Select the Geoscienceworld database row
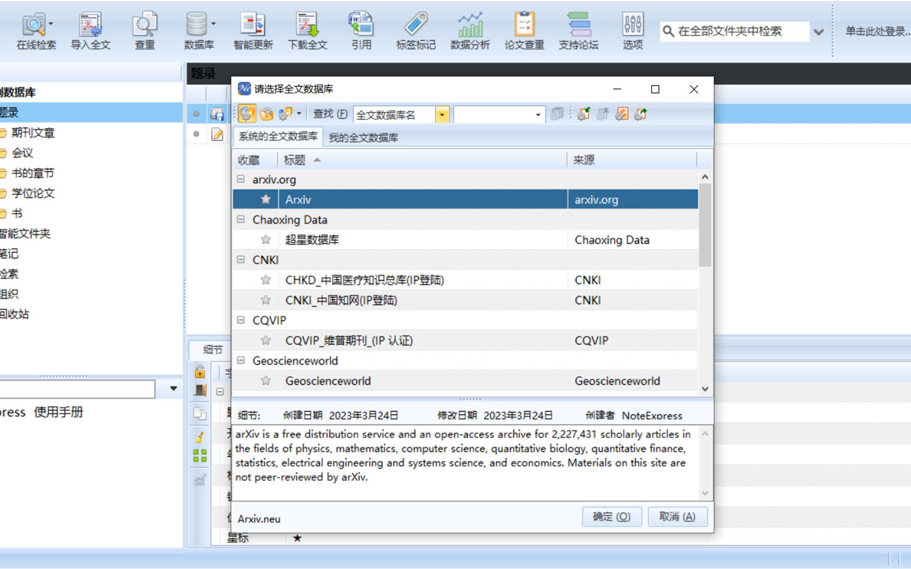This screenshot has width=911, height=569. pyautogui.click(x=466, y=380)
